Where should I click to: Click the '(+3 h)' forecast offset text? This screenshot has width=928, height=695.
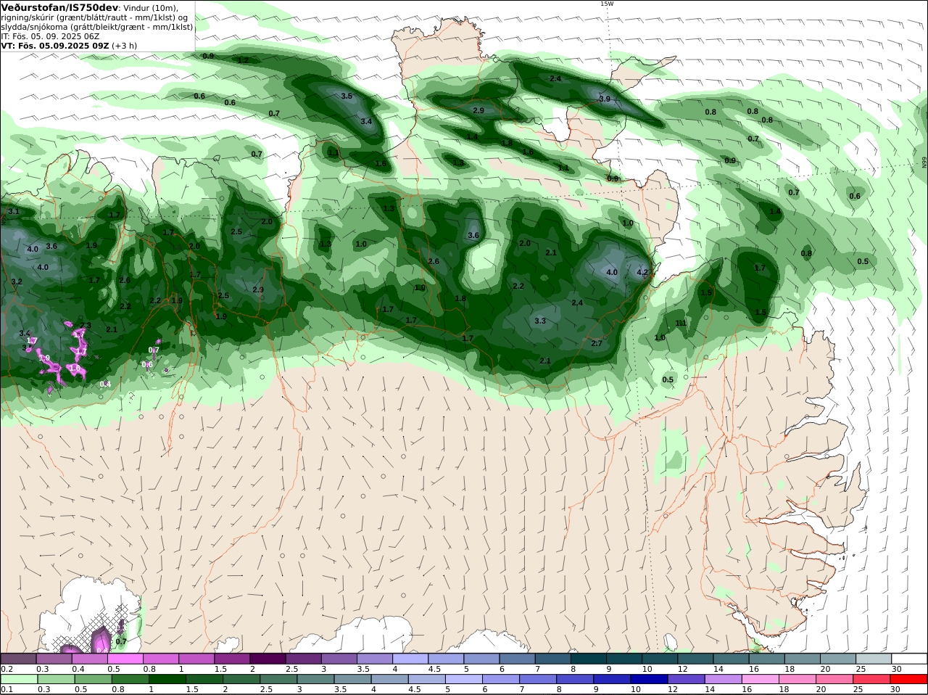[x=125, y=46]
